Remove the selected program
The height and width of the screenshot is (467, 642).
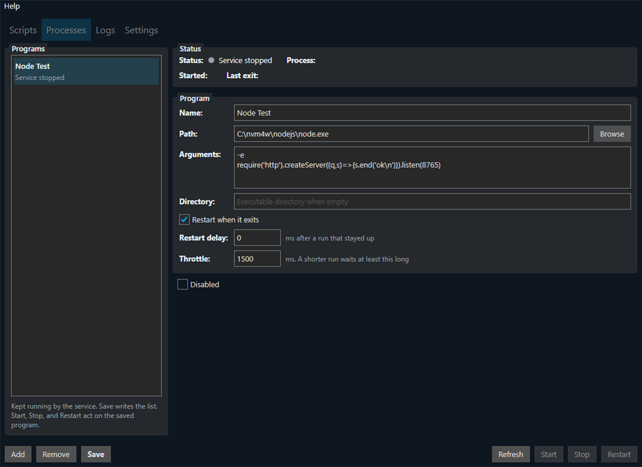(56, 455)
